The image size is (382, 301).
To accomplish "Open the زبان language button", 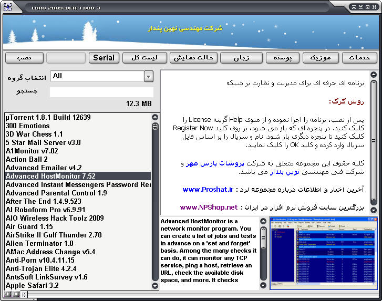I will pyautogui.click(x=241, y=58).
